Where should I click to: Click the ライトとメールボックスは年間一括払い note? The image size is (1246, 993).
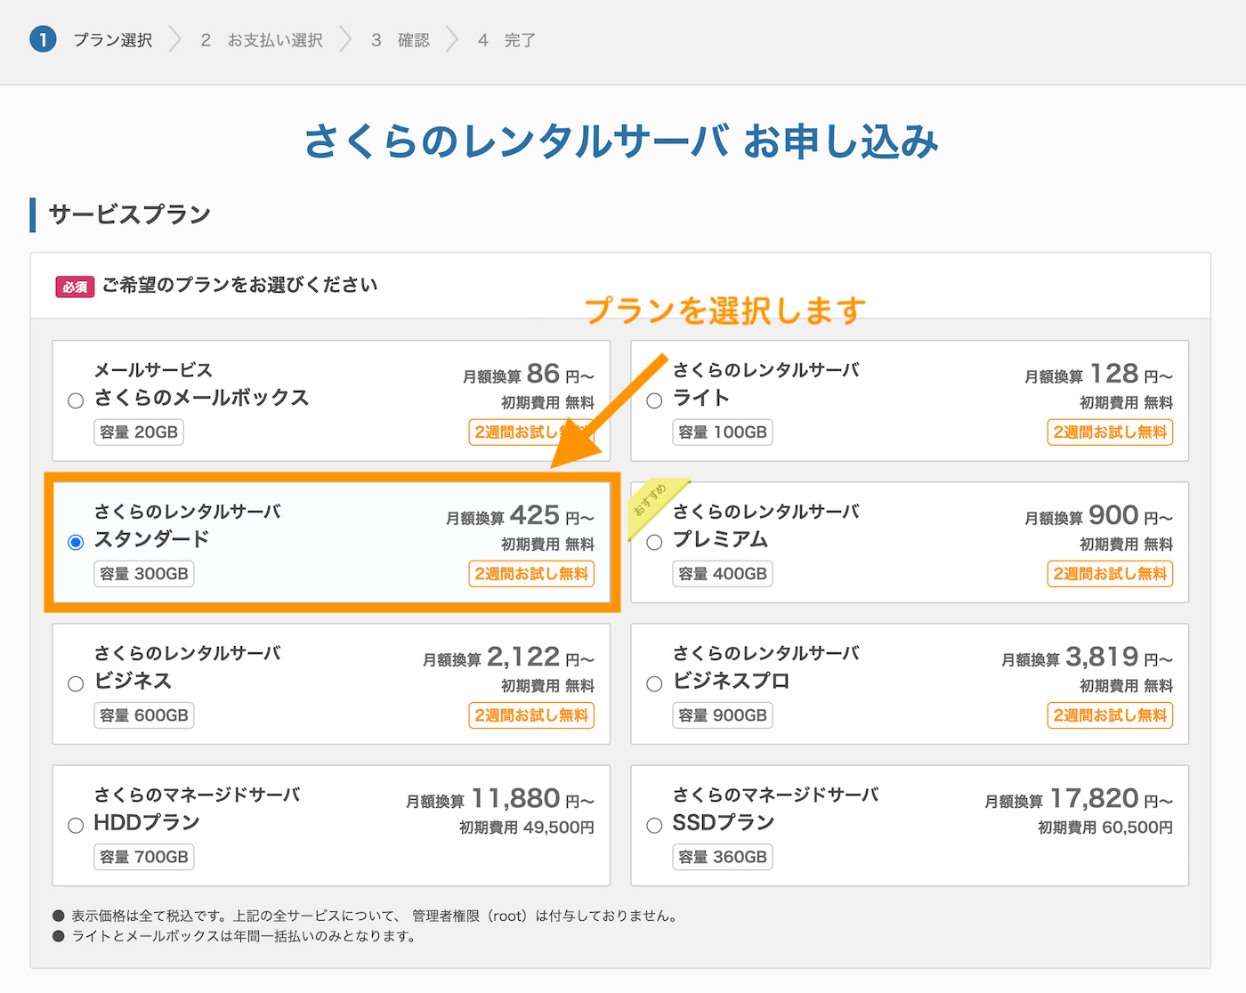click(244, 936)
